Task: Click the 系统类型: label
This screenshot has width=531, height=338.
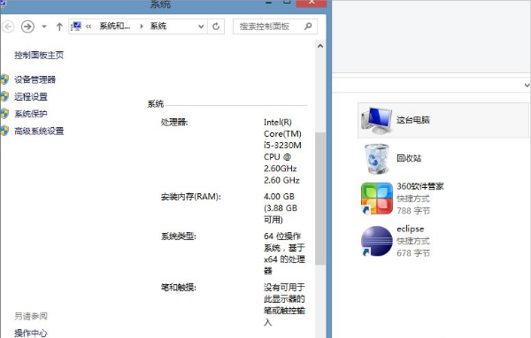Action: tap(179, 237)
